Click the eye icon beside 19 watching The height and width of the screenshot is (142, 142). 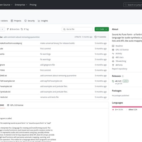click(113, 61)
